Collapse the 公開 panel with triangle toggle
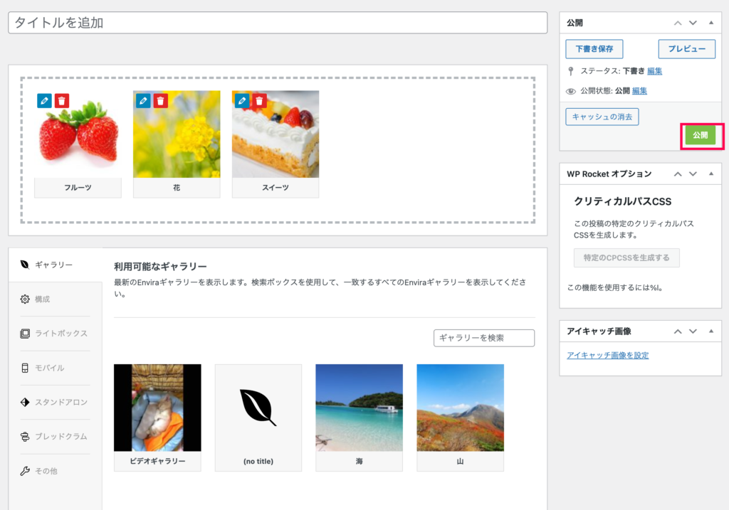Viewport: 729px width, 510px height. tap(711, 22)
